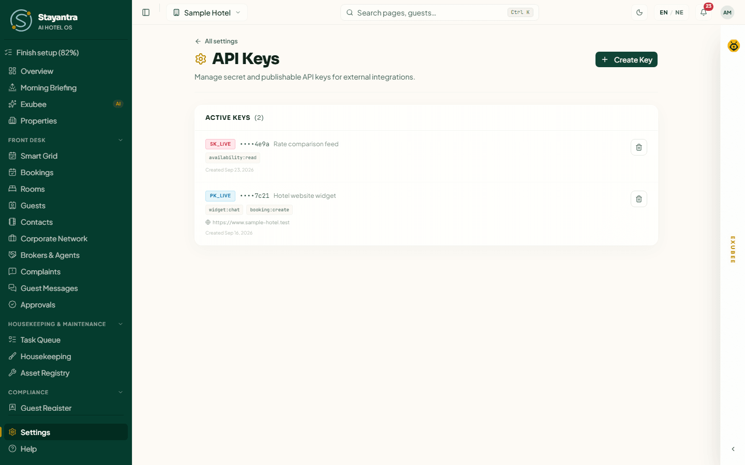Screen dimensions: 745x465
Task: Open the Exubee bee assistant icon
Action: tap(734, 46)
